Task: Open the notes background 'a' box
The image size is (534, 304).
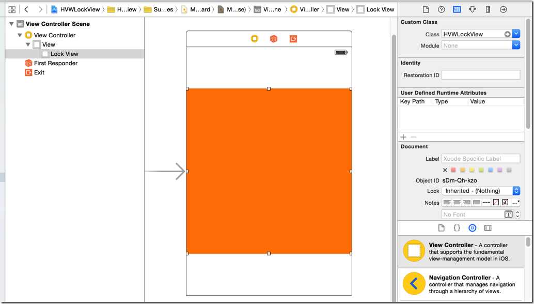Action: (506, 203)
